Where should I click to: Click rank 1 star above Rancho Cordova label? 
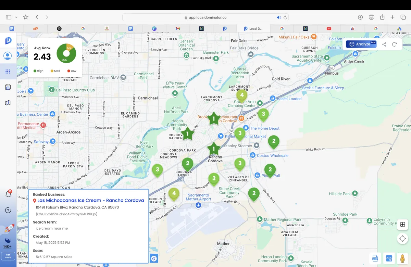[214, 149]
